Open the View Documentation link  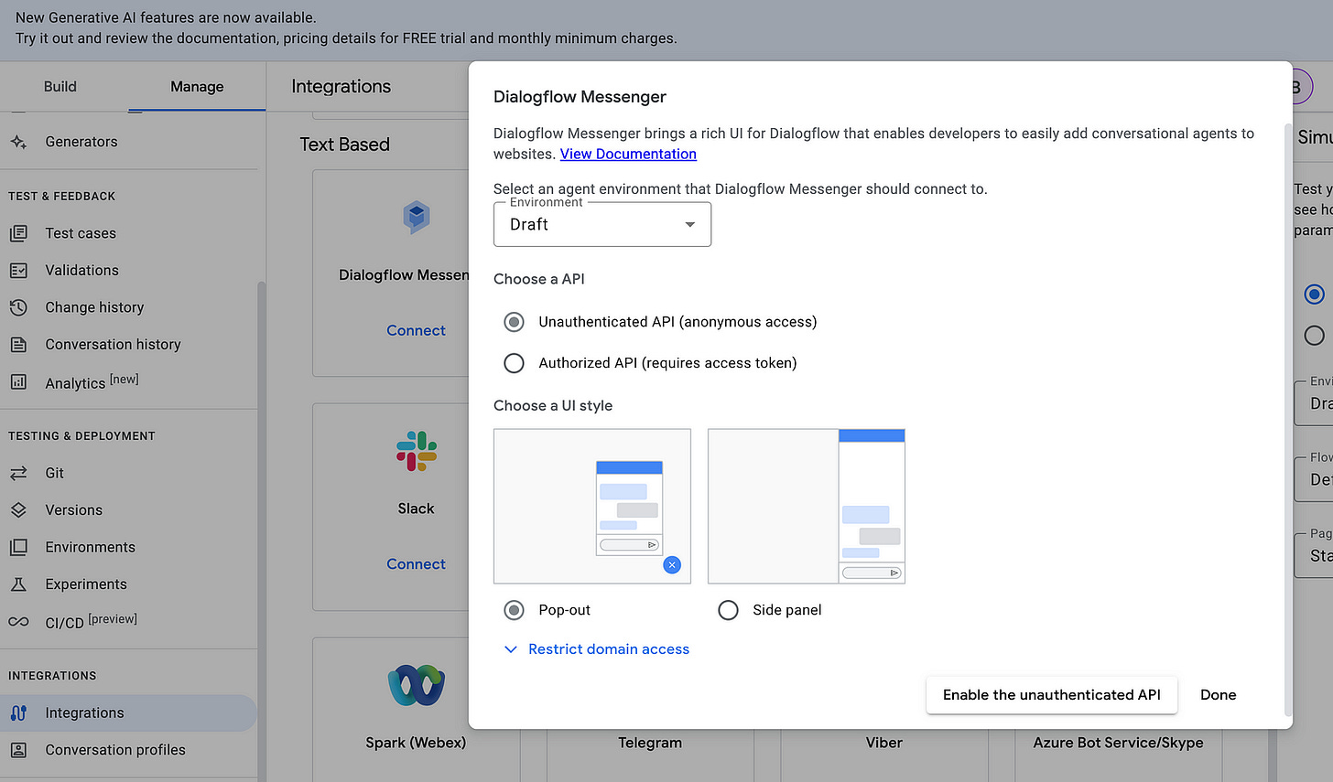click(628, 154)
